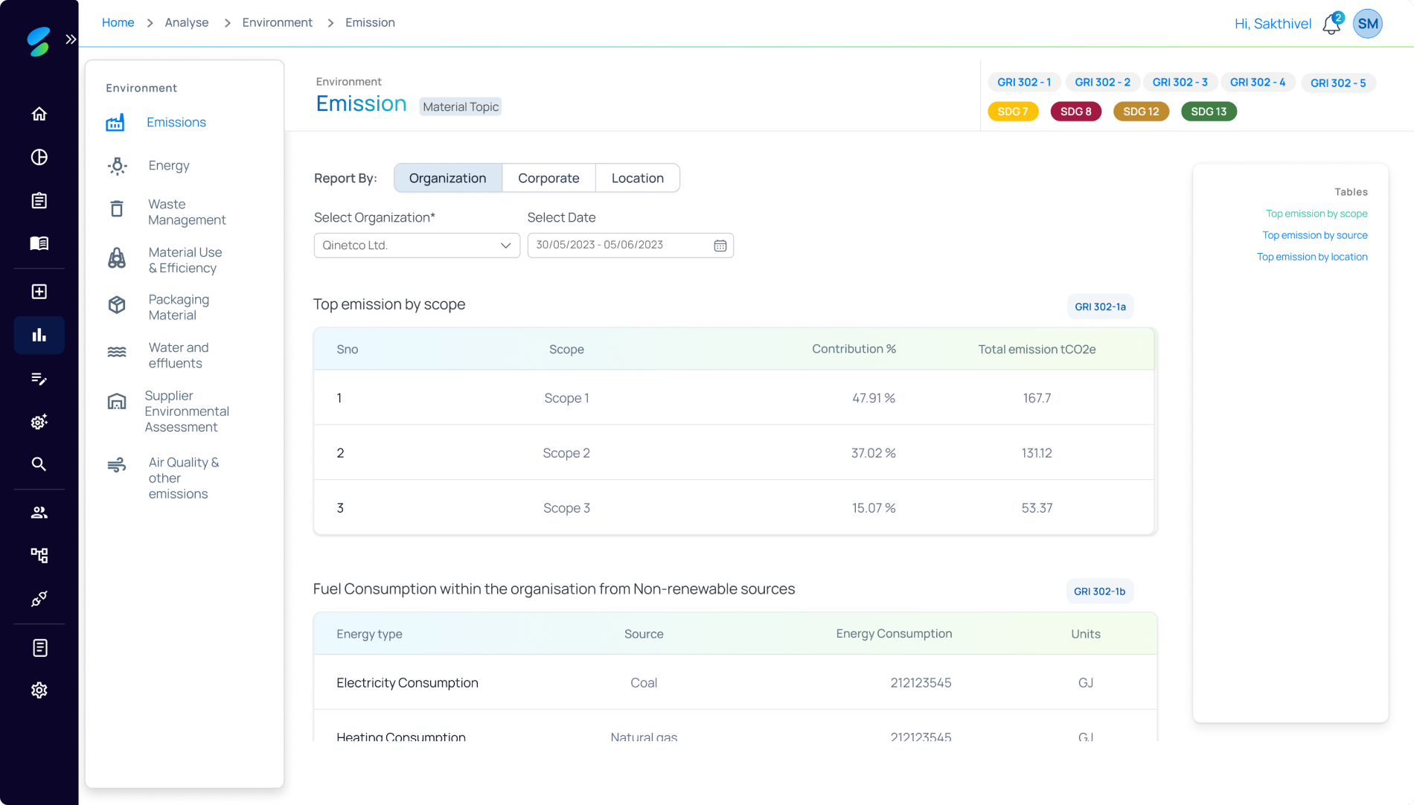1414x805 pixels.
Task: Open Energy in Environment menu
Action: pos(168,165)
